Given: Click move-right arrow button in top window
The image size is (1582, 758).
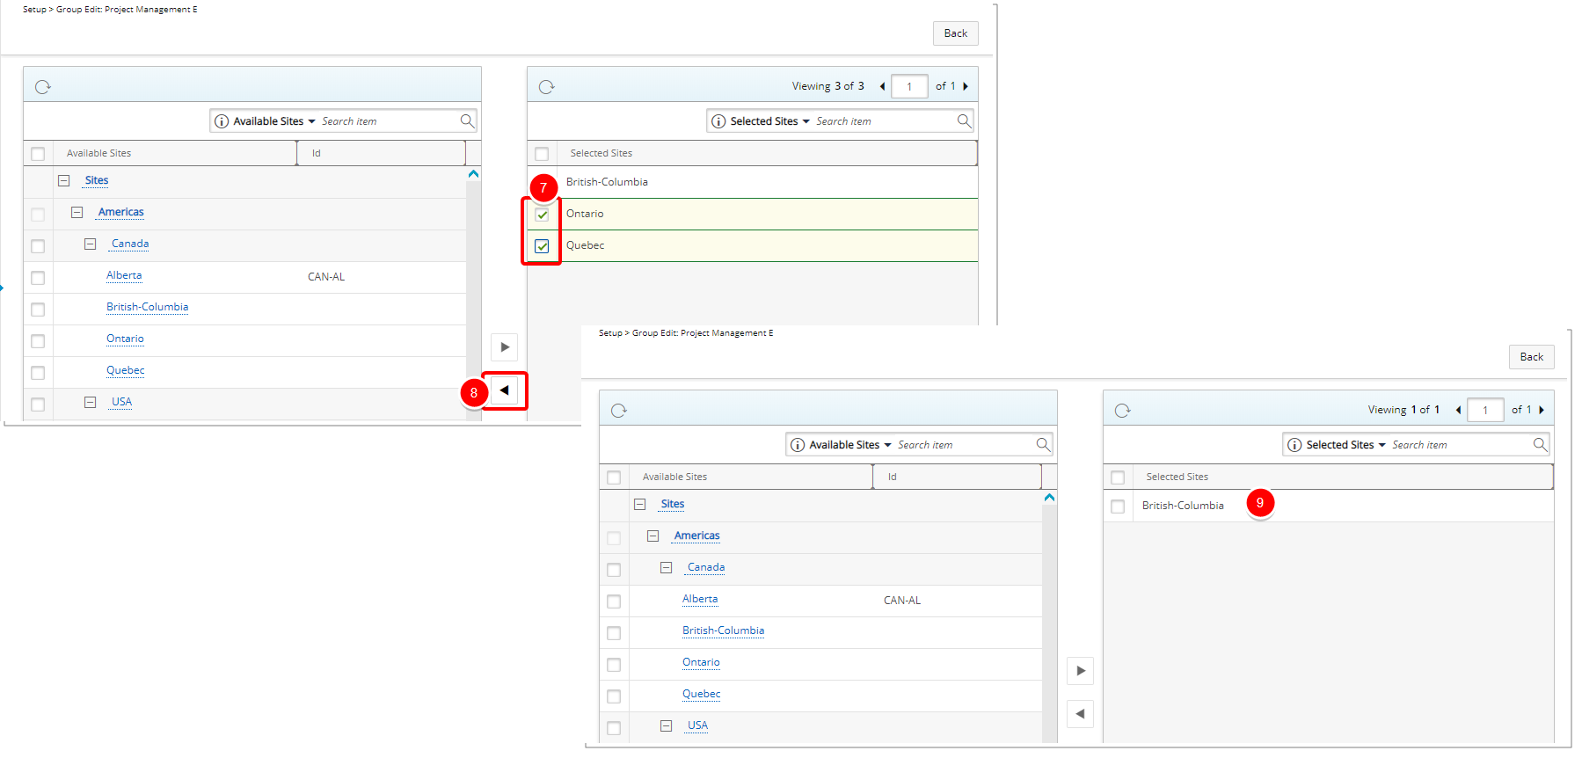Looking at the screenshot, I should (505, 347).
